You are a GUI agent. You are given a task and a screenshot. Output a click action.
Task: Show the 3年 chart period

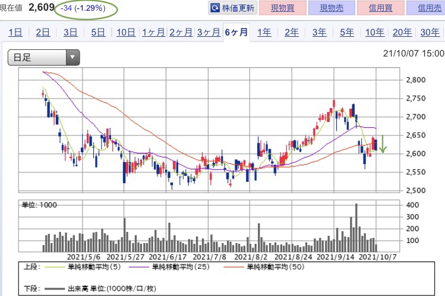(x=319, y=32)
